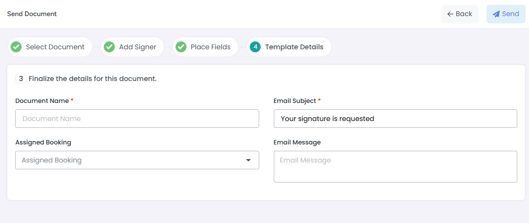This screenshot has height=223, width=529.
Task: Click the green checkmark beside Place Fields
Action: click(181, 47)
